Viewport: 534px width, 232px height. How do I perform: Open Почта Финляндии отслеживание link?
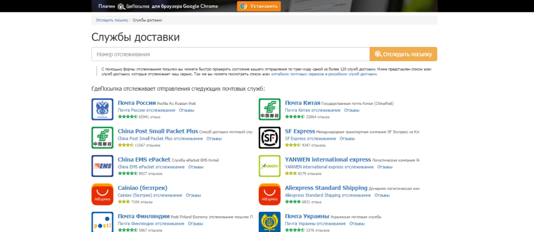pyautogui.click(x=151, y=224)
